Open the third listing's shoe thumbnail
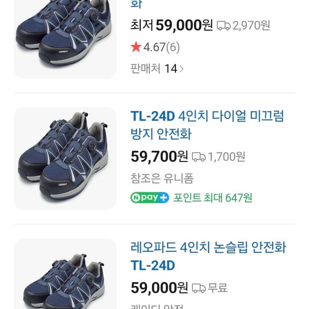 (65, 274)
